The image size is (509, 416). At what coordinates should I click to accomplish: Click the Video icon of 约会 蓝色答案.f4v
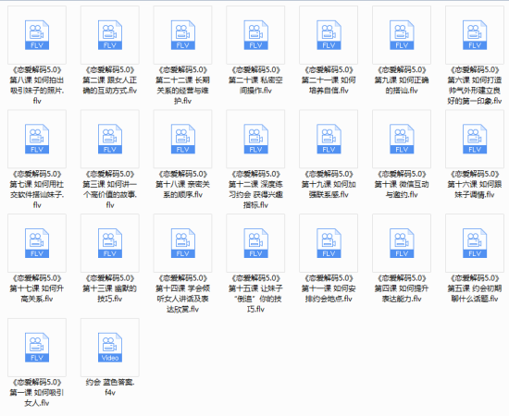pyautogui.click(x=110, y=348)
